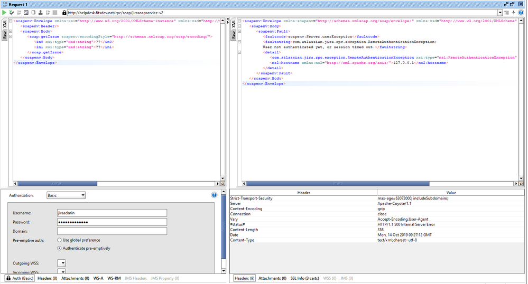The width and height of the screenshot is (528, 284).
Task: Click the Content-Length value 358
Action: (381, 230)
